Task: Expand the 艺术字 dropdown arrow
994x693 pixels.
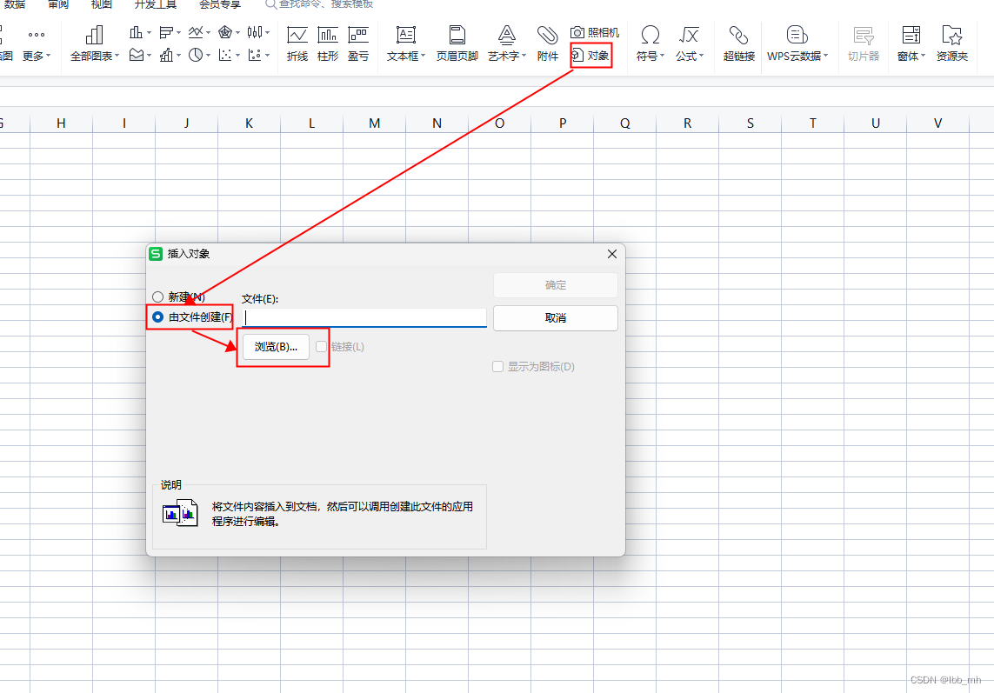Action: [x=524, y=56]
